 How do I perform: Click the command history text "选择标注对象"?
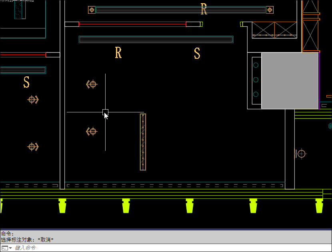[x=18, y=240]
